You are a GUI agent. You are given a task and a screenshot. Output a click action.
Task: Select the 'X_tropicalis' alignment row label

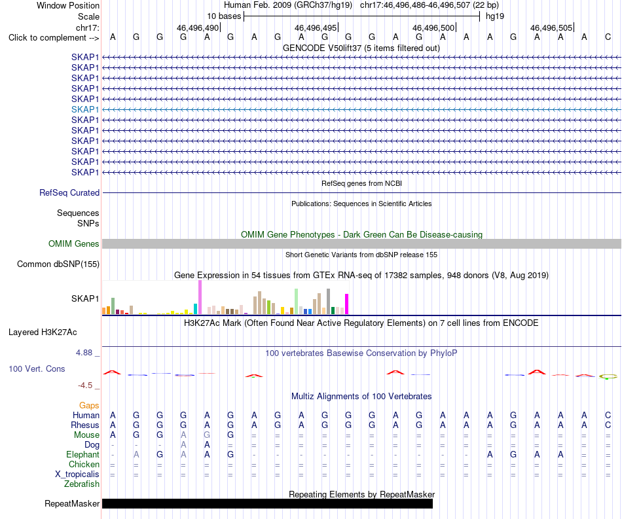[x=77, y=474]
